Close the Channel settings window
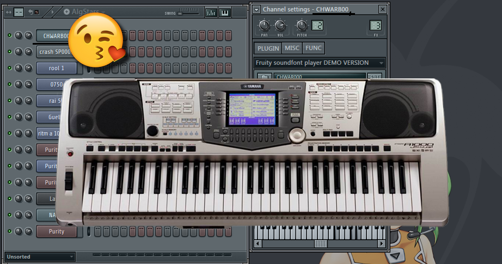 (382, 9)
